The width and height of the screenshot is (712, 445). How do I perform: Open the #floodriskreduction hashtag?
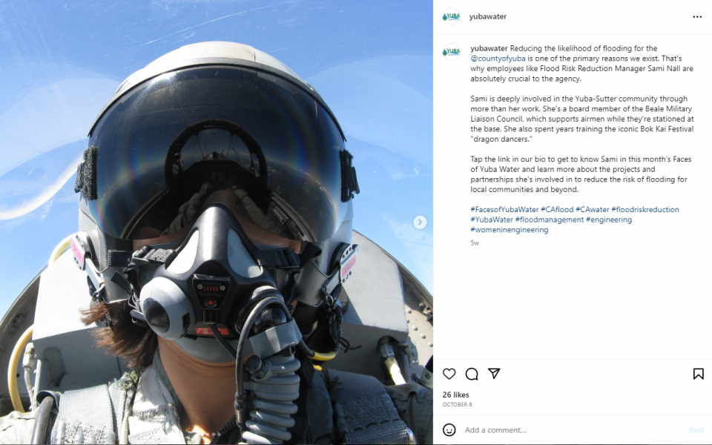coord(645,209)
